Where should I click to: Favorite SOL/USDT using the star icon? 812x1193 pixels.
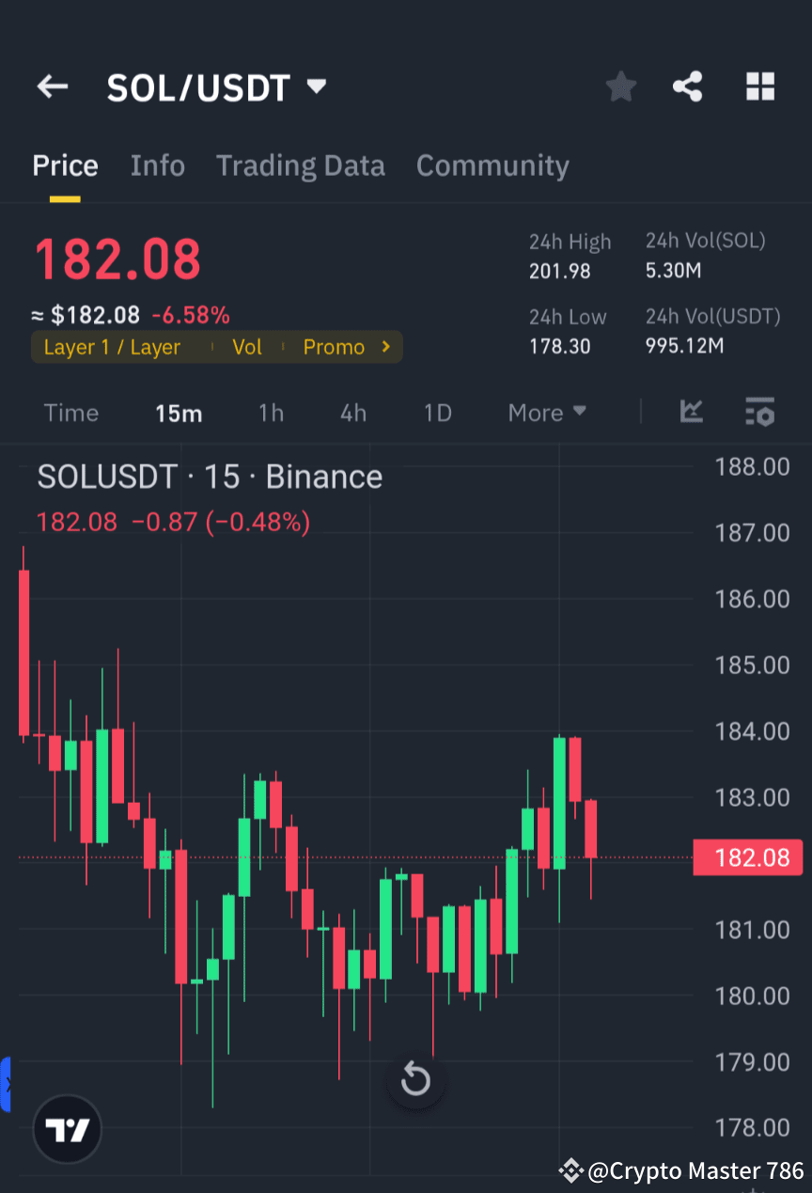point(620,86)
